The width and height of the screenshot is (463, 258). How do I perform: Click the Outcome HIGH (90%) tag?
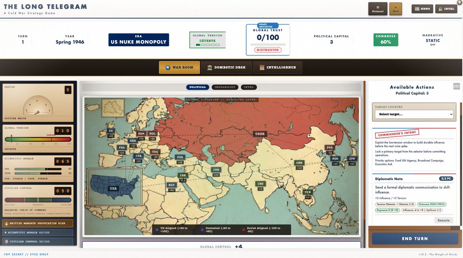[432, 204]
